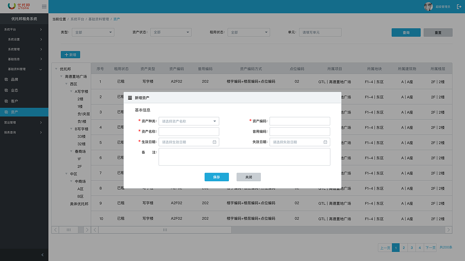Expand the 报表查询 sidebar section
This screenshot has height=261, width=465.
click(24, 132)
